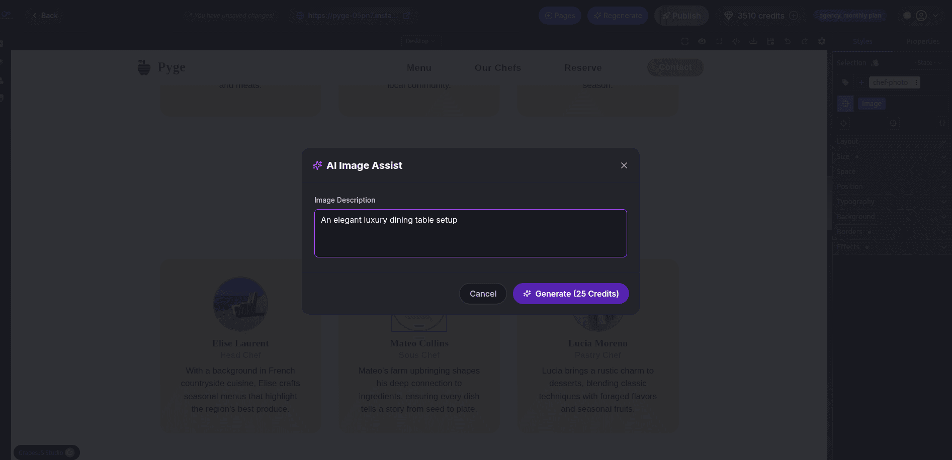Click the download/import icon in toolbar
This screenshot has height=460, width=952.
tap(753, 41)
